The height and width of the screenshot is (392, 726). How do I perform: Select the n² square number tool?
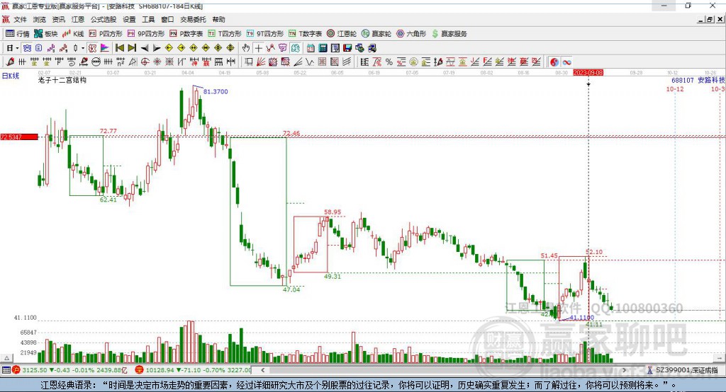coord(121,62)
